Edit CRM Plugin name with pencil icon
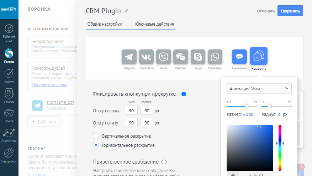The width and height of the screenshot is (312, 176). tap(126, 11)
